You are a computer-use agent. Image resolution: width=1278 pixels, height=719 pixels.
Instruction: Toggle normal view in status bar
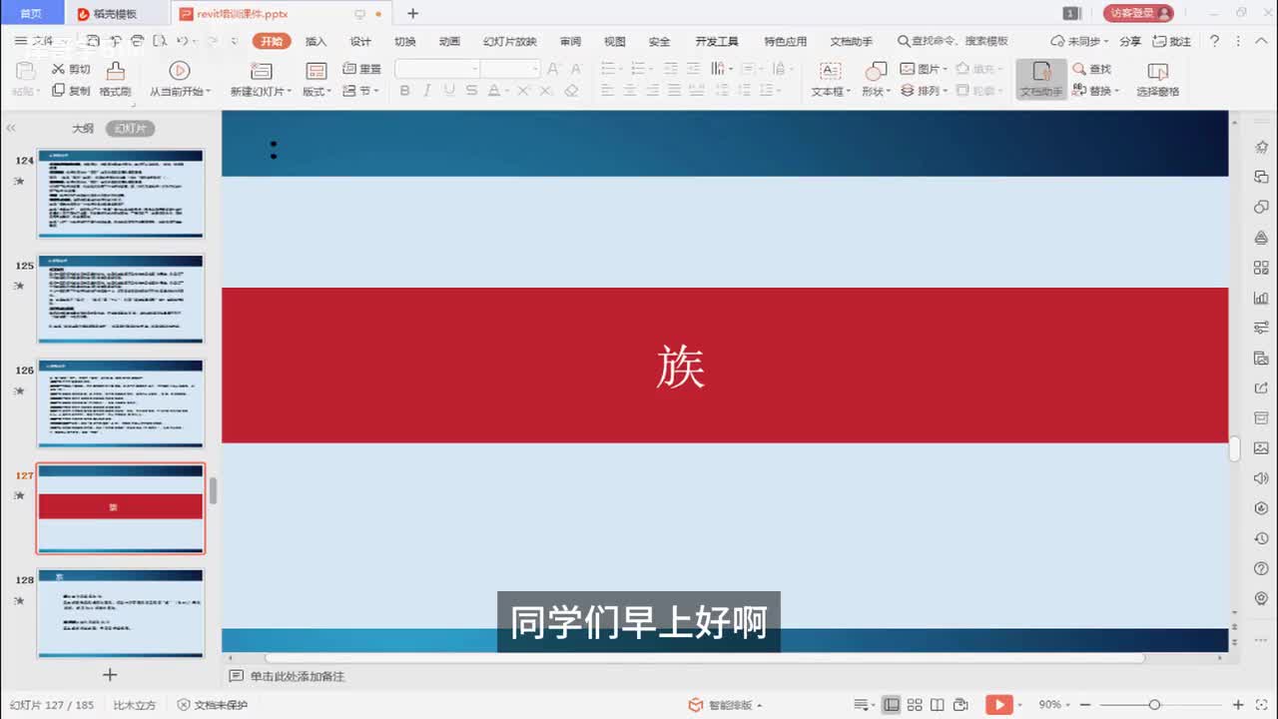click(892, 704)
